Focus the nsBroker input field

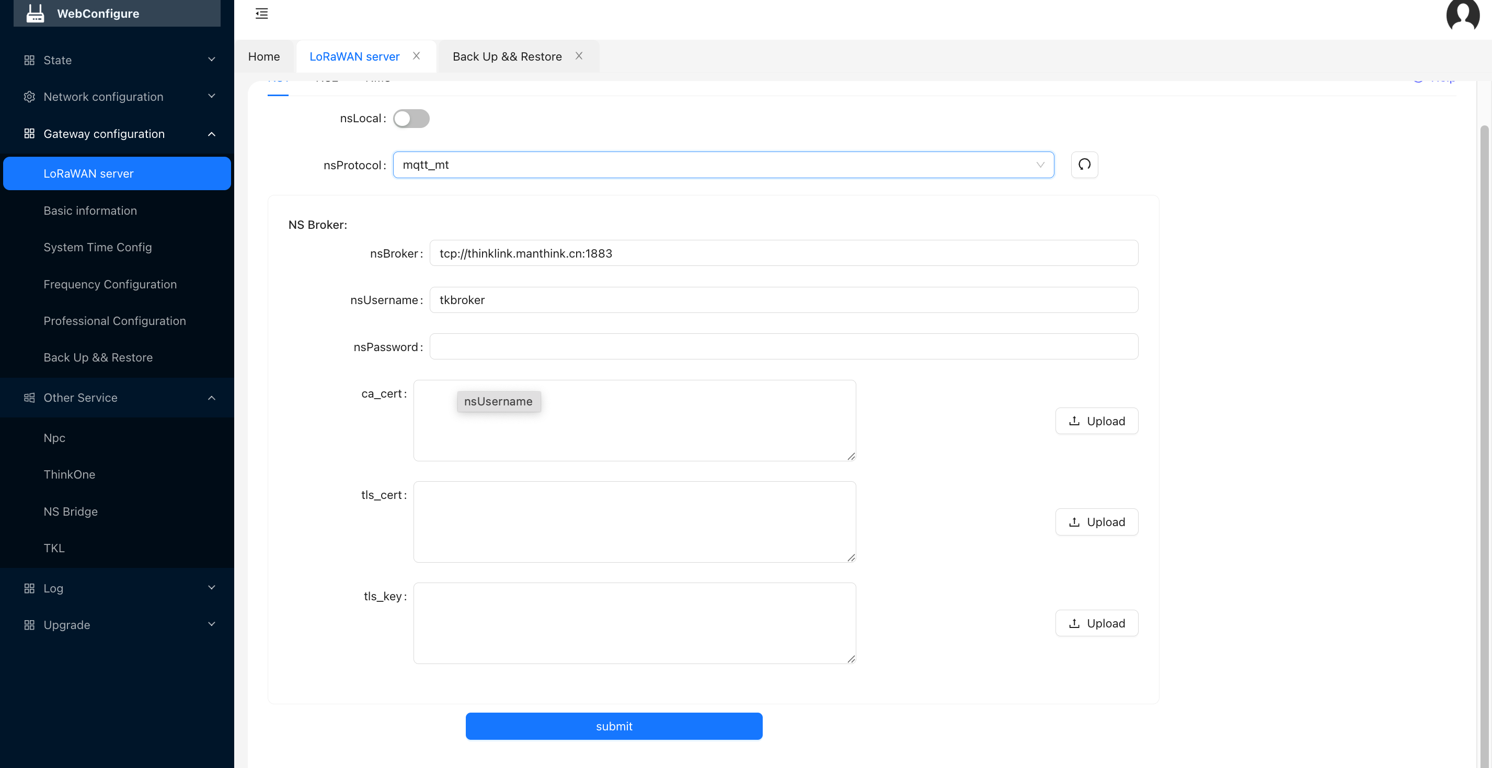click(x=784, y=253)
